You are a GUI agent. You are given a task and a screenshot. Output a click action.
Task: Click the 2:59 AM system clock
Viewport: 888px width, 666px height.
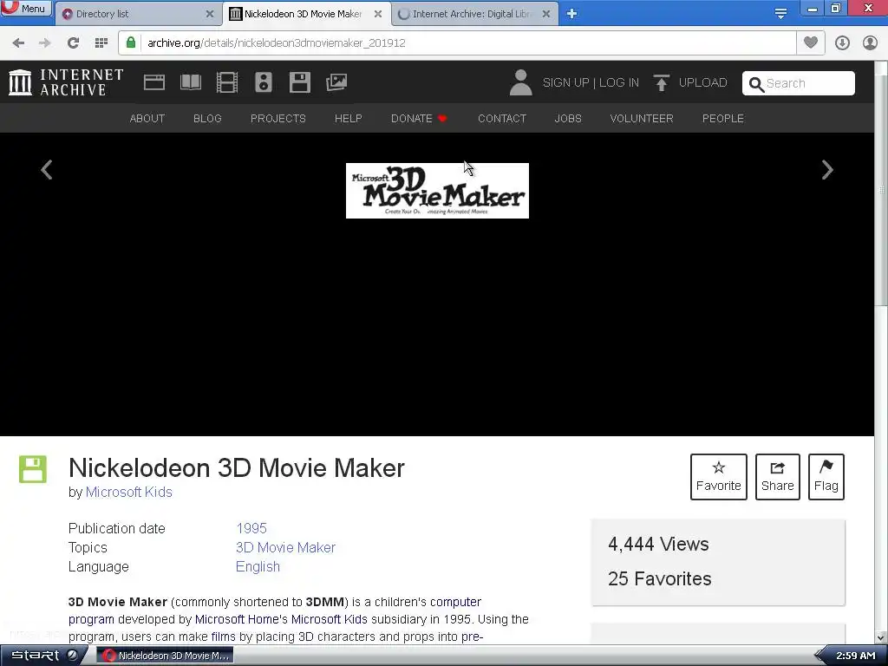coord(855,656)
